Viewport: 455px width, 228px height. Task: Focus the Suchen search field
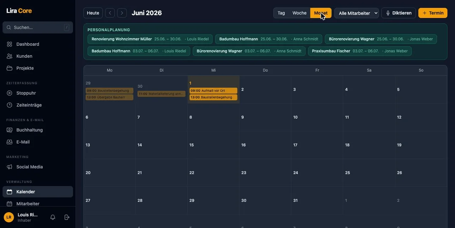(38, 27)
